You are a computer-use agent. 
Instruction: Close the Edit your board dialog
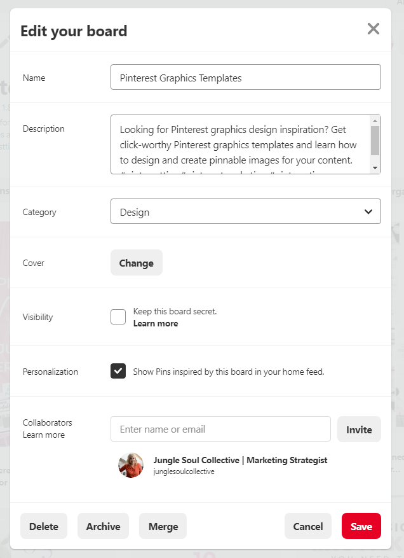pos(374,29)
